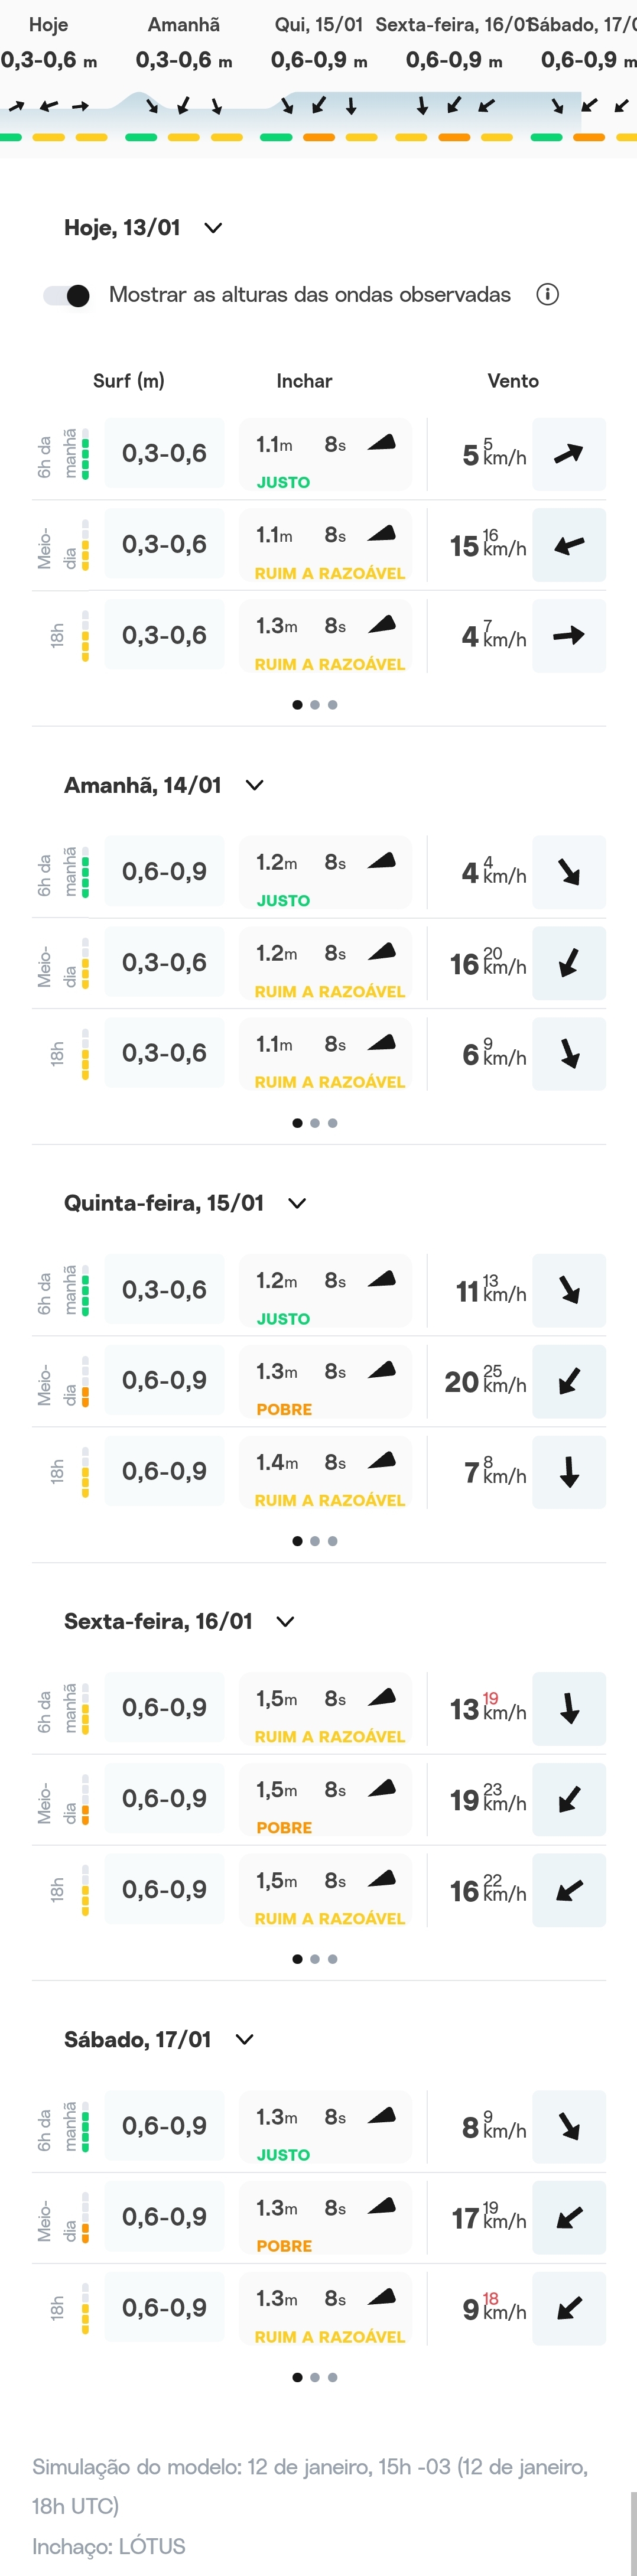Image resolution: width=637 pixels, height=2576 pixels.
Task: Toggle off observed wave heights switch
Action: coord(67,295)
